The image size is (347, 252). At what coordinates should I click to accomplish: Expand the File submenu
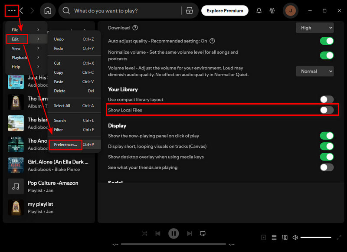[26, 29]
